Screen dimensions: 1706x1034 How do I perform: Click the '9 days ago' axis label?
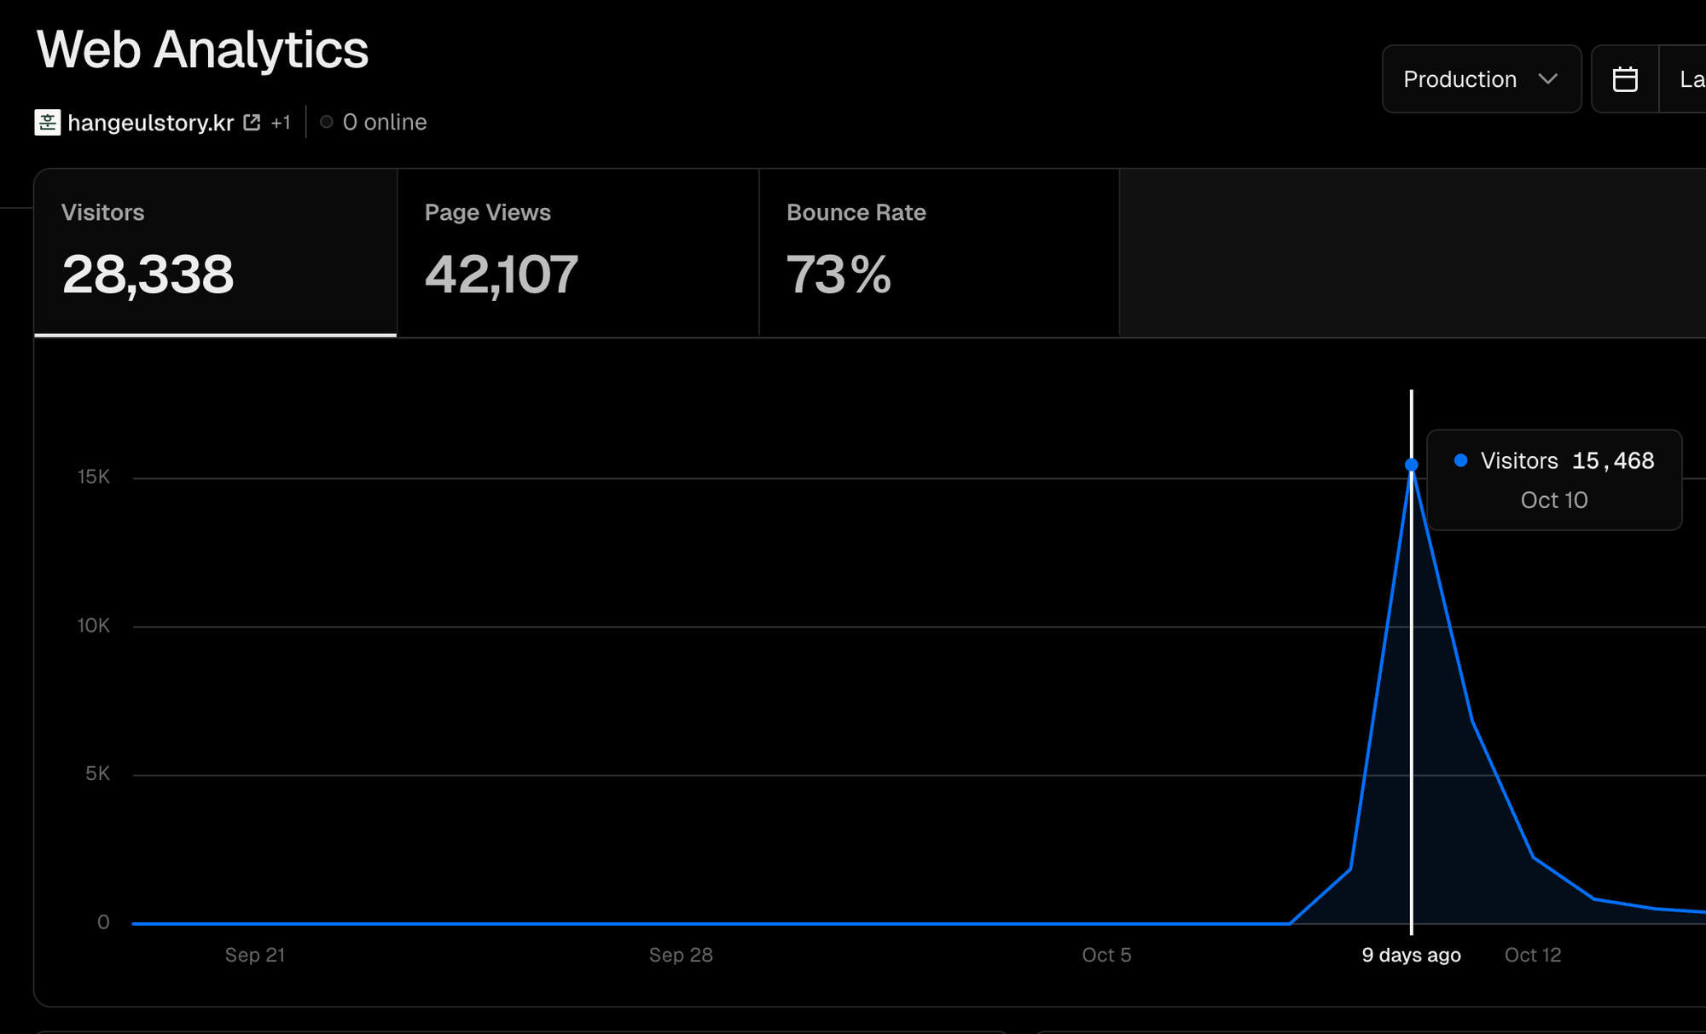(1411, 955)
